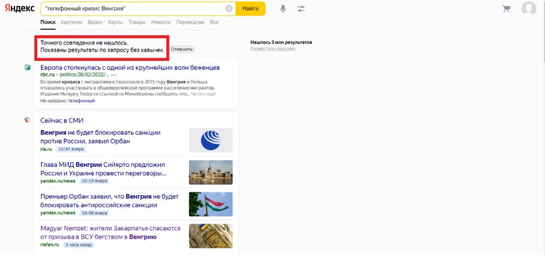
Task: Click the Отменить button
Action: click(x=181, y=49)
